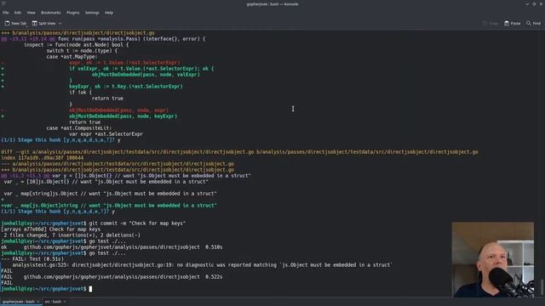The width and height of the screenshot is (545, 306).
Task: Close the src : bash tab
Action: coord(65,302)
